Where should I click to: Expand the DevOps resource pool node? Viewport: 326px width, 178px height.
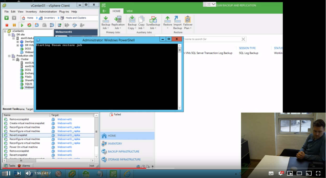click(x=18, y=42)
